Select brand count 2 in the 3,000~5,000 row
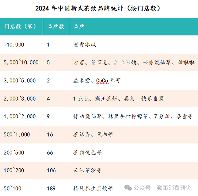 48,80
